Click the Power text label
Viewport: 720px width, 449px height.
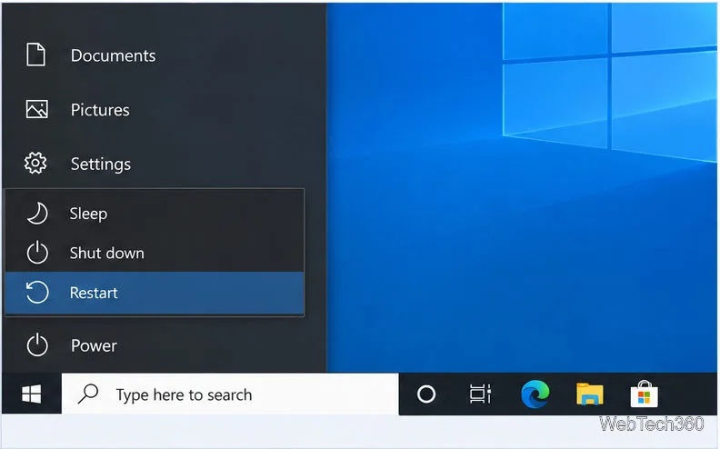[94, 345]
